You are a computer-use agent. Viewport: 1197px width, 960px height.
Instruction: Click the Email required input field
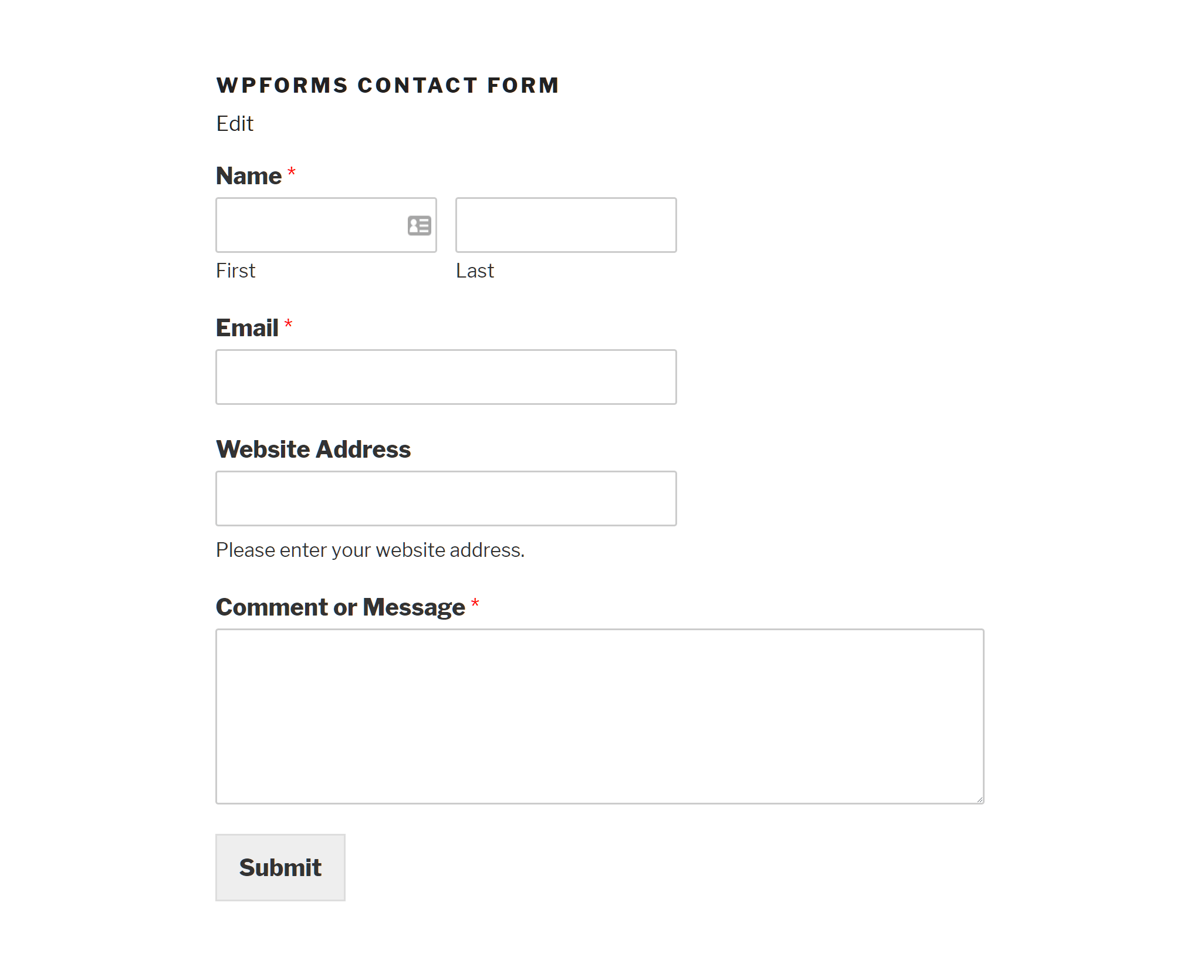pyautogui.click(x=446, y=376)
